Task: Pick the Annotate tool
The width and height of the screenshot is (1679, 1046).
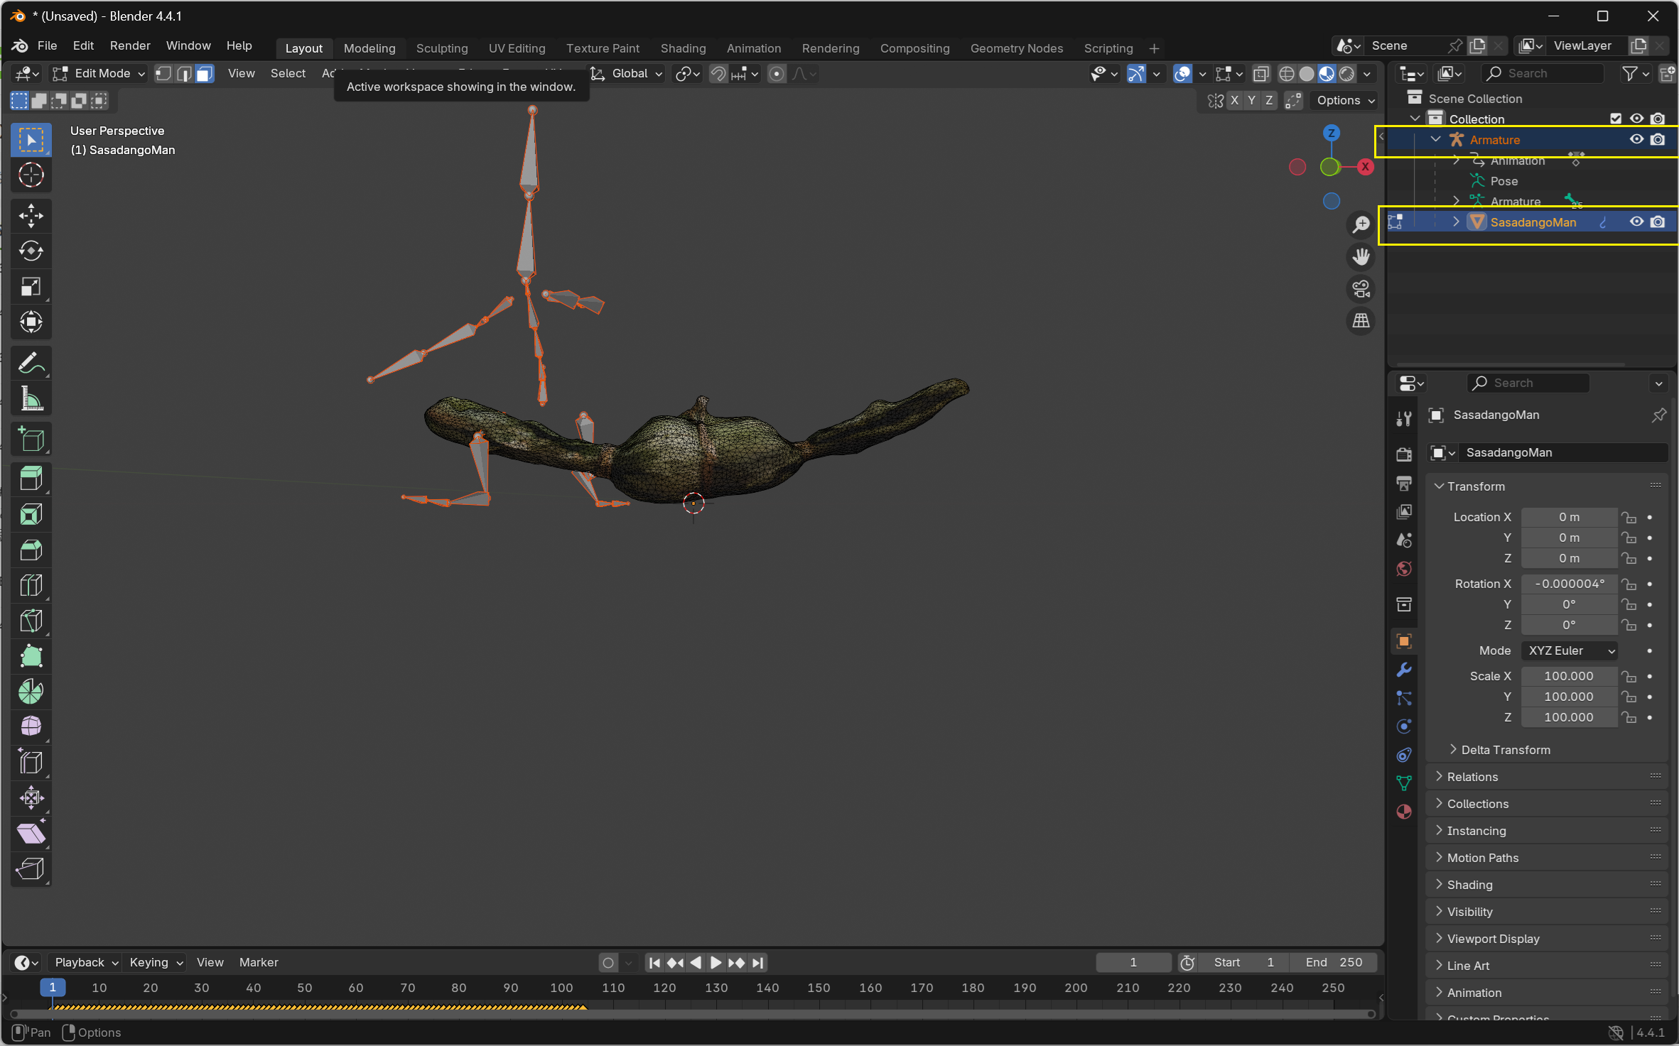Action: point(31,362)
